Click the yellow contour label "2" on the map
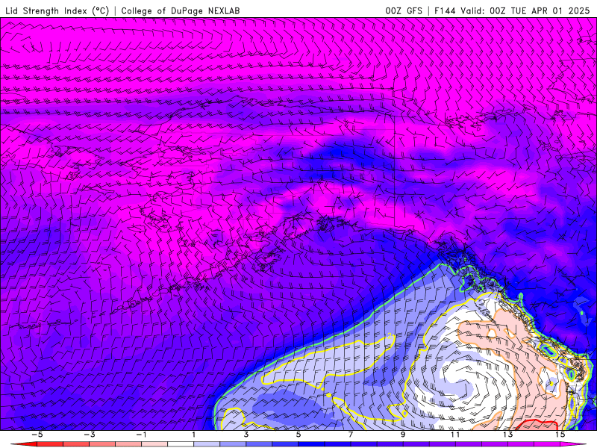This screenshot has height=448, width=597. pyautogui.click(x=390, y=335)
